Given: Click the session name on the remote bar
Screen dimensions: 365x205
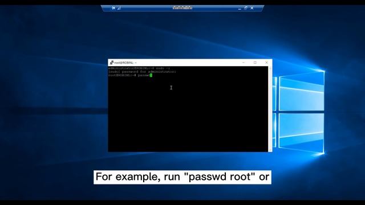Looking at the screenshot, I should click(x=182, y=7).
